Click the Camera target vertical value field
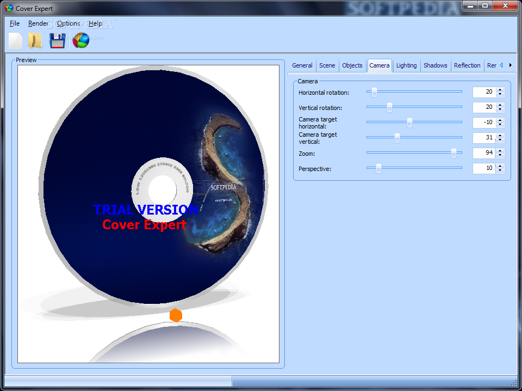Image resolution: width=522 pixels, height=391 pixels. [x=484, y=138]
